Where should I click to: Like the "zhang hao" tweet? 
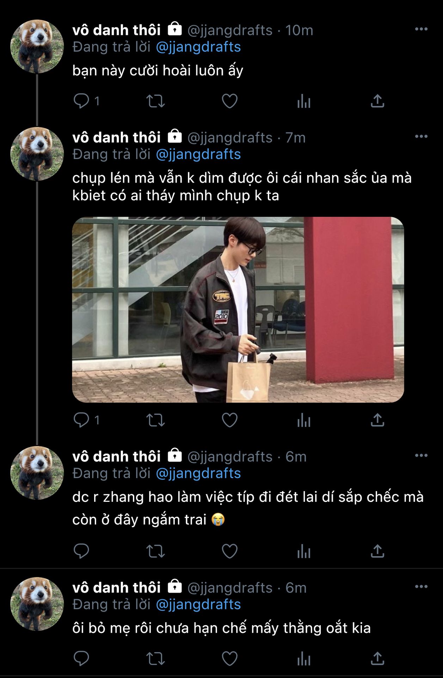pos(229,551)
